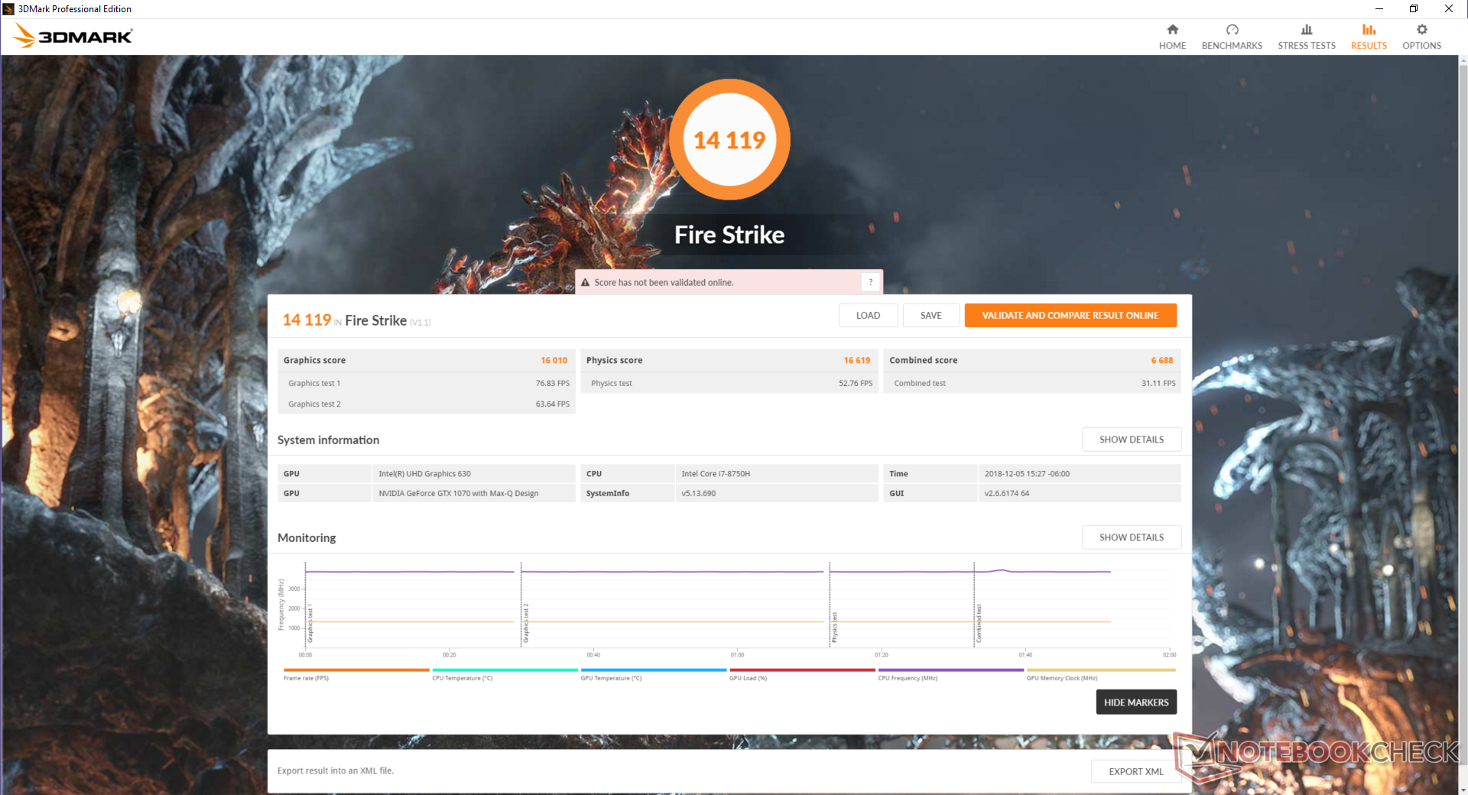Show details for Monitoring
The height and width of the screenshot is (795, 1468).
tap(1132, 537)
